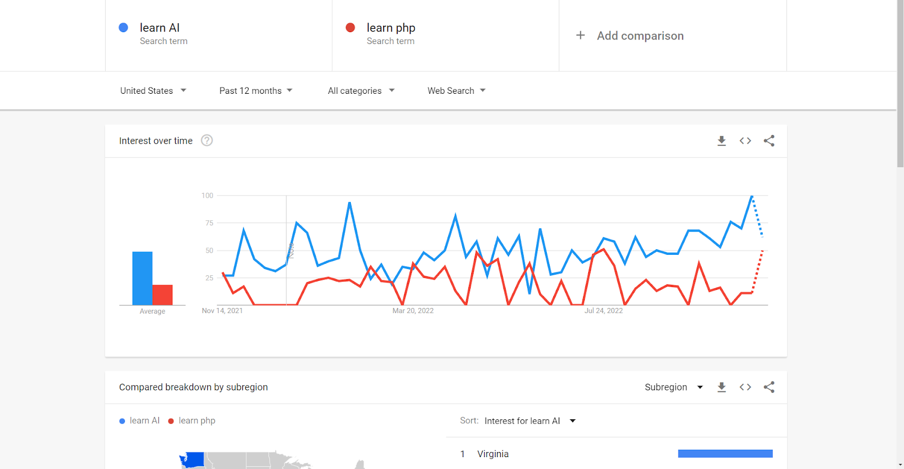Click the blue learn AI color dot

coord(123,28)
